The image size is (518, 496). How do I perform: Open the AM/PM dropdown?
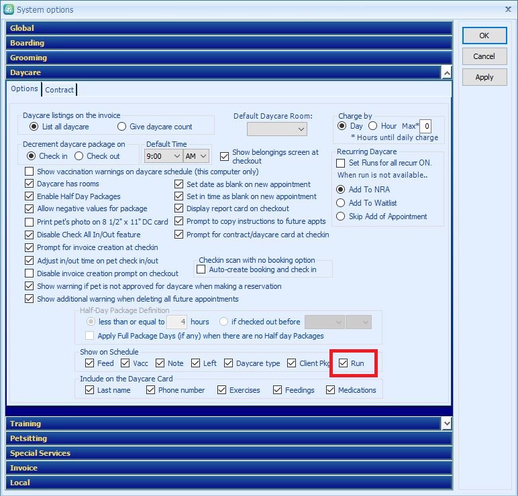pos(196,156)
